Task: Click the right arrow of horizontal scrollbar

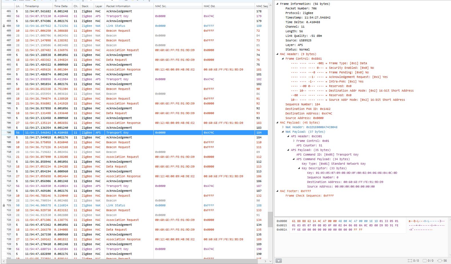Action: (266, 261)
